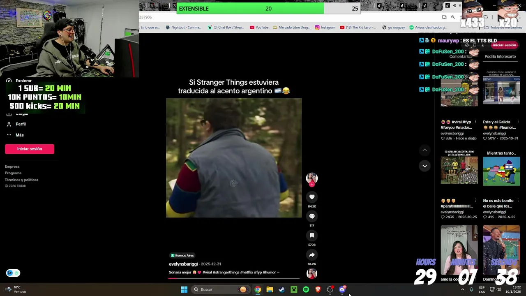Expand description with the '—' after #humor
The height and width of the screenshot is (296, 526).
click(278, 272)
